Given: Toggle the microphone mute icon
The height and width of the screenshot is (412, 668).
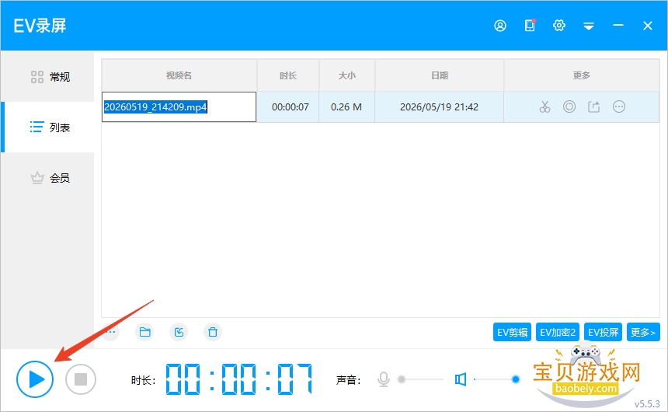Looking at the screenshot, I should click(384, 379).
